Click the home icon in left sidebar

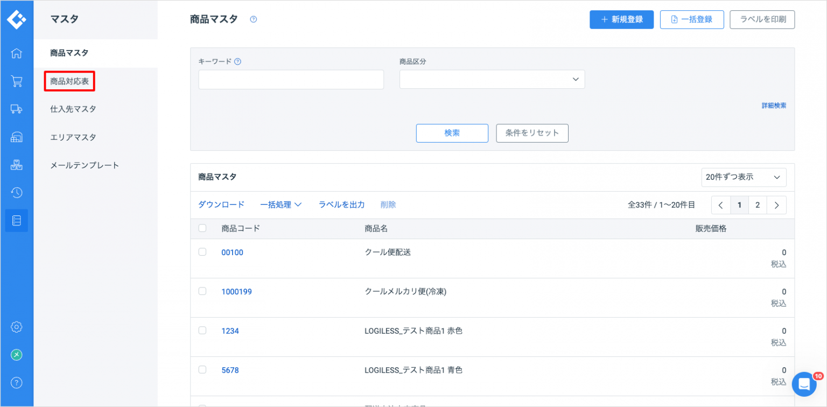click(x=17, y=53)
